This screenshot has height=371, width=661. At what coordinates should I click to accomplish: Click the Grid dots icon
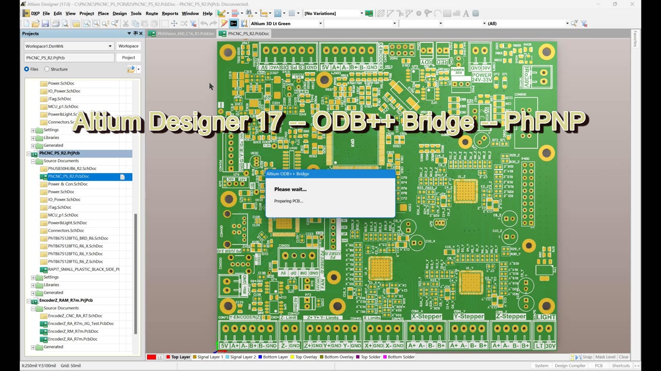click(x=292, y=13)
